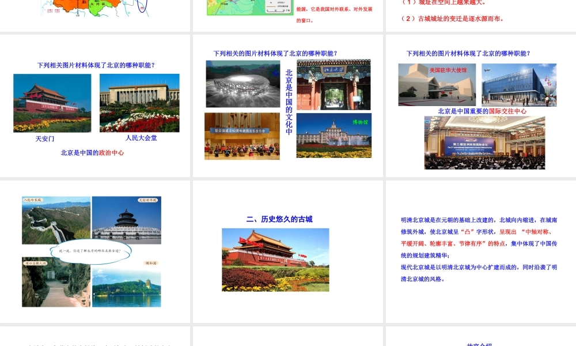Select the slide with Great Wall and Temple of Heaven
Image resolution: width=576 pixels, height=346 pixels.
(x=95, y=251)
